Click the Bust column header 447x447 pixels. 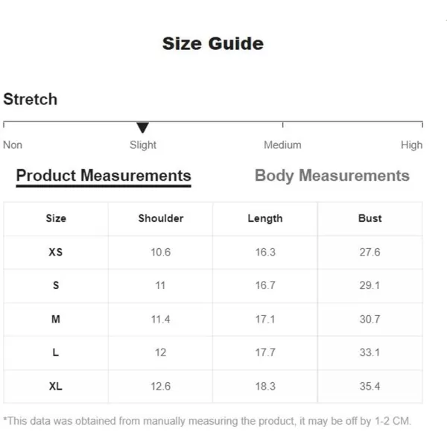point(370,218)
